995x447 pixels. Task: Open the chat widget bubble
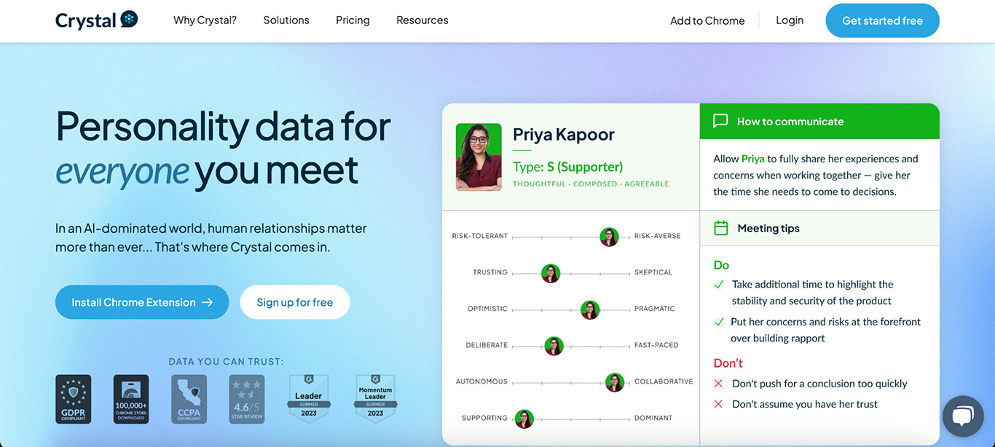click(963, 416)
